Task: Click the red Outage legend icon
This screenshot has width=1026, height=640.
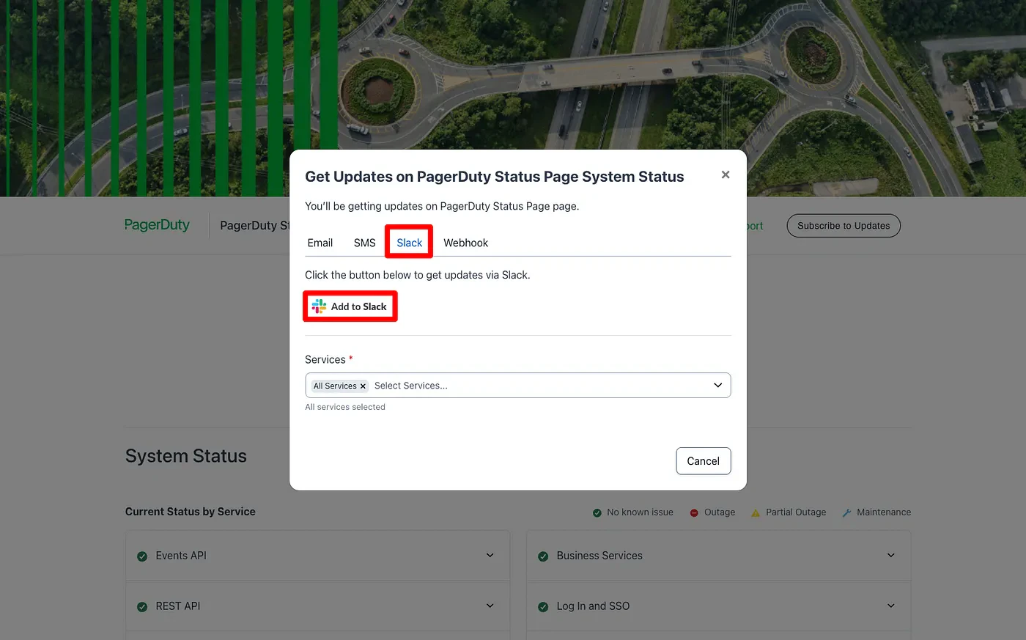Action: click(694, 513)
